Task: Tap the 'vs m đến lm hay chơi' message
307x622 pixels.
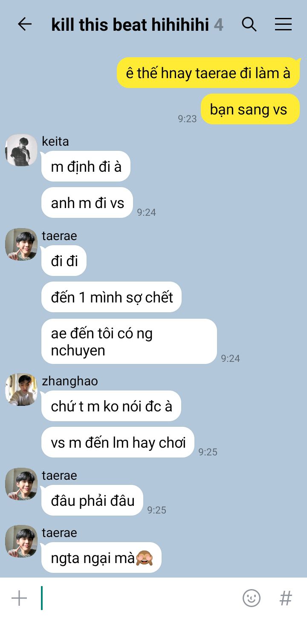Action: tap(118, 442)
